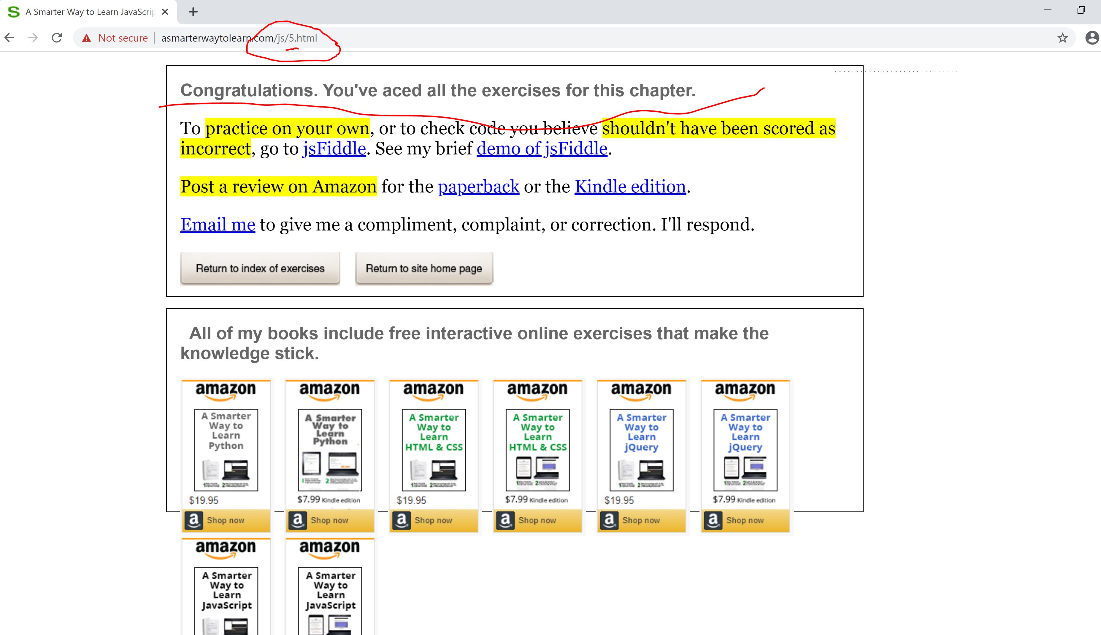Click the $19.95 price under the Python book
Image resolution: width=1101 pixels, height=635 pixels.
click(204, 500)
